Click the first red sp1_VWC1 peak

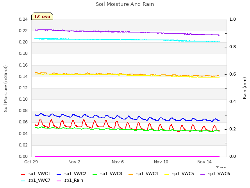[x=41, y=119]
